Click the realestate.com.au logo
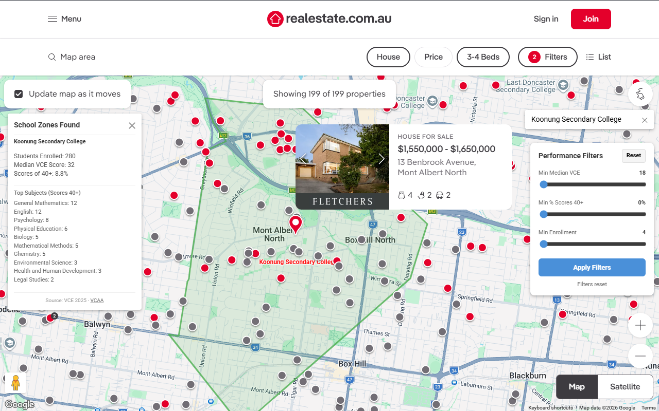Viewport: 659px width, 411px height. [329, 18]
